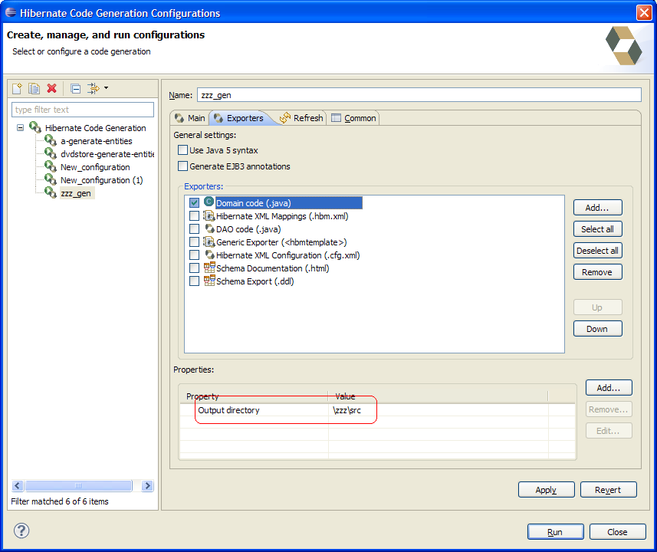Check Generic Exporter hbmtemplate checkbox
Viewport: 657px width, 552px height.
pyautogui.click(x=194, y=242)
